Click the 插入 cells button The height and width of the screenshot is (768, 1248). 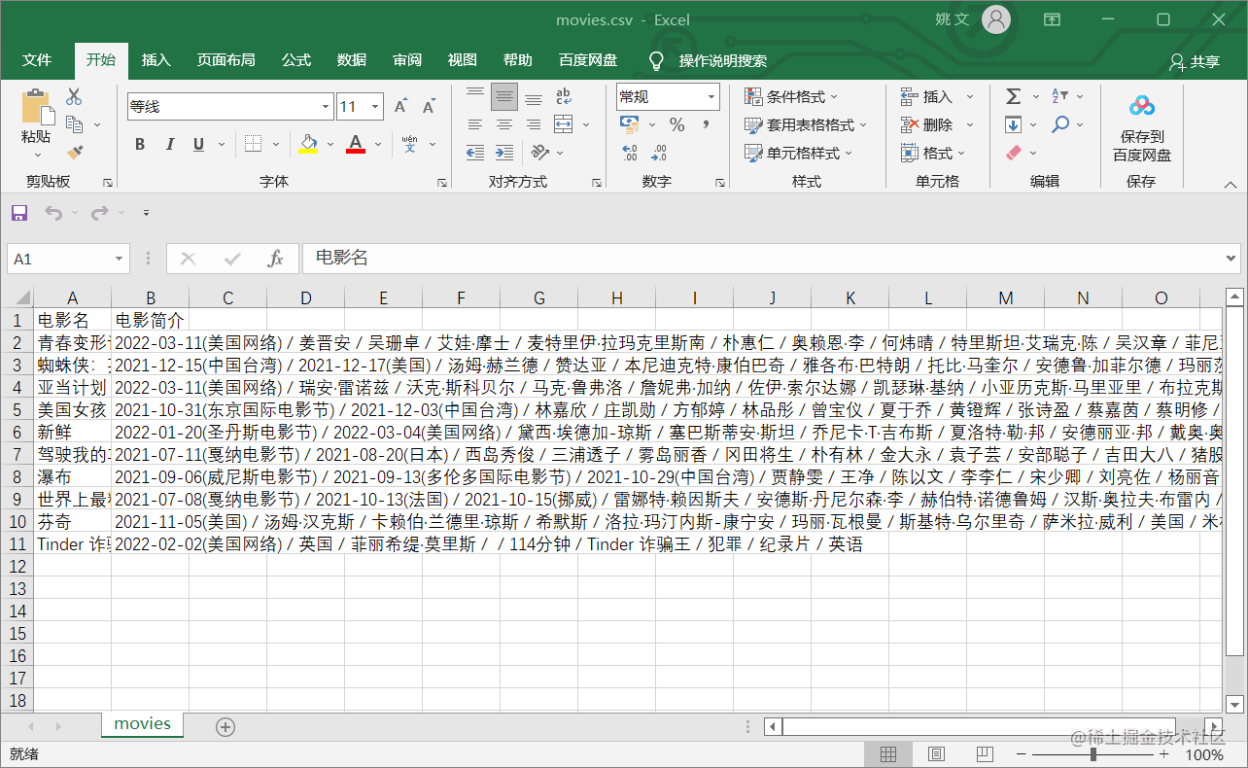coord(926,96)
